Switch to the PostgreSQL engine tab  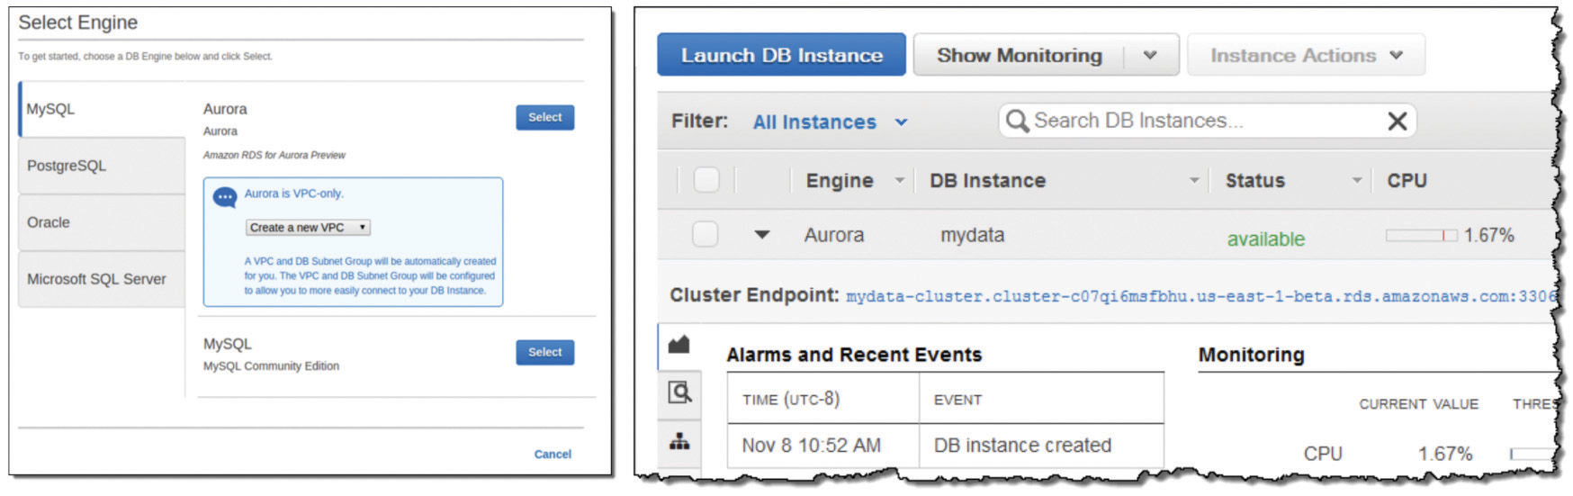point(102,166)
